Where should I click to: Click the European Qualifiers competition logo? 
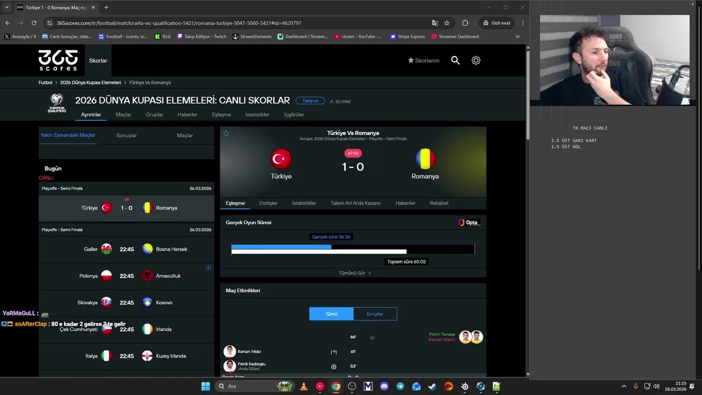click(x=57, y=103)
